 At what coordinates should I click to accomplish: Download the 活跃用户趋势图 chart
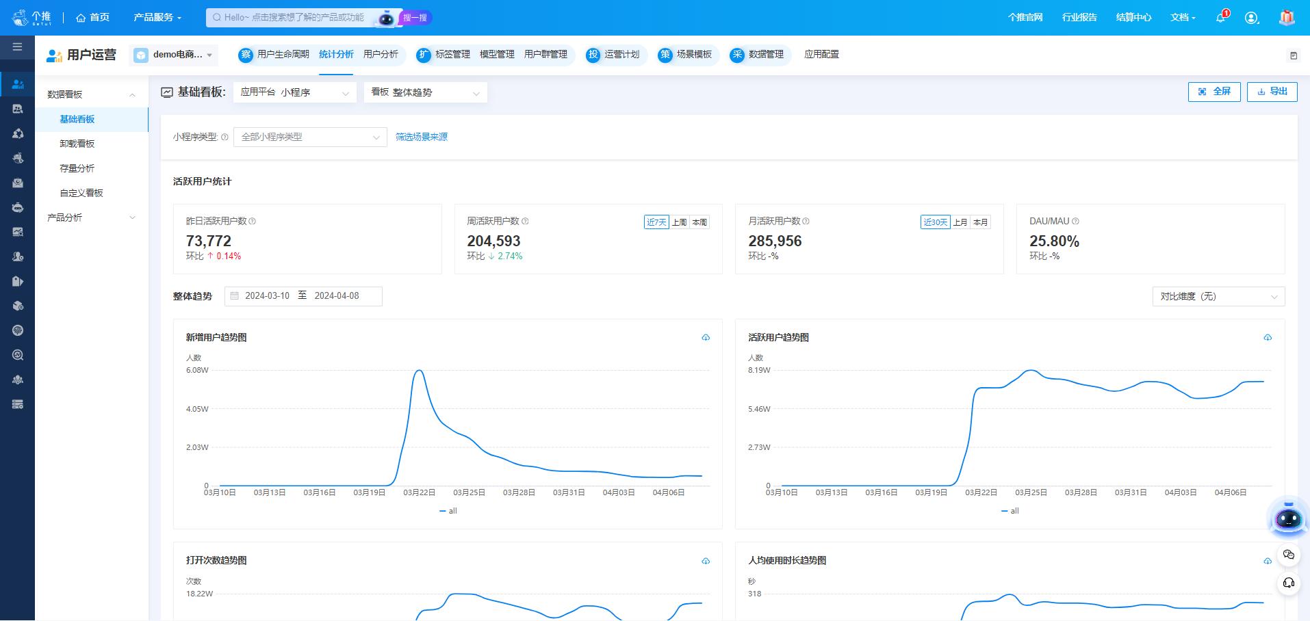click(1268, 337)
